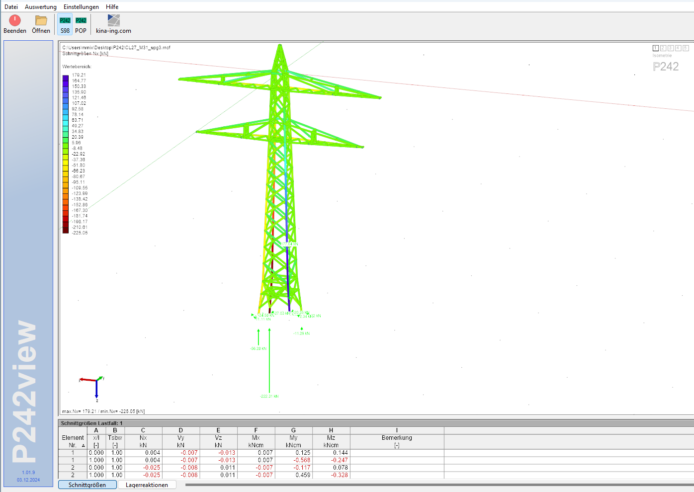694x492 pixels.
Task: Select the Nx cell in the first row
Action: [x=143, y=453]
